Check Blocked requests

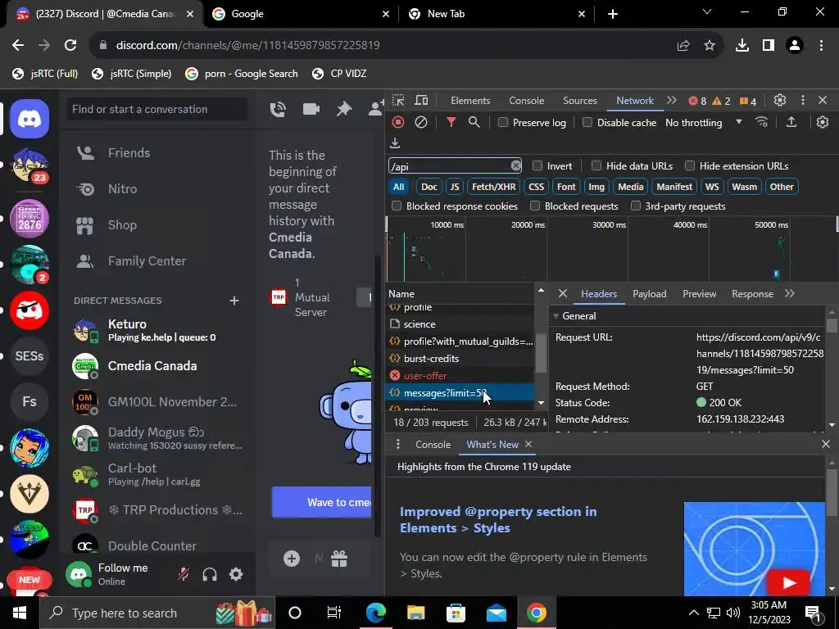pyautogui.click(x=534, y=206)
